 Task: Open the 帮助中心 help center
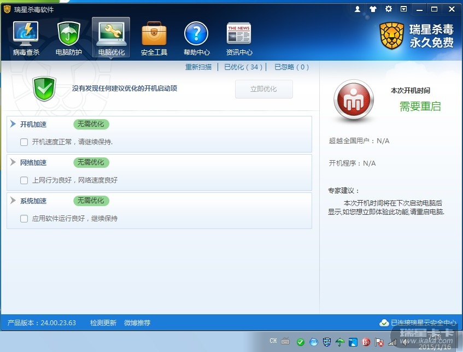pos(196,38)
